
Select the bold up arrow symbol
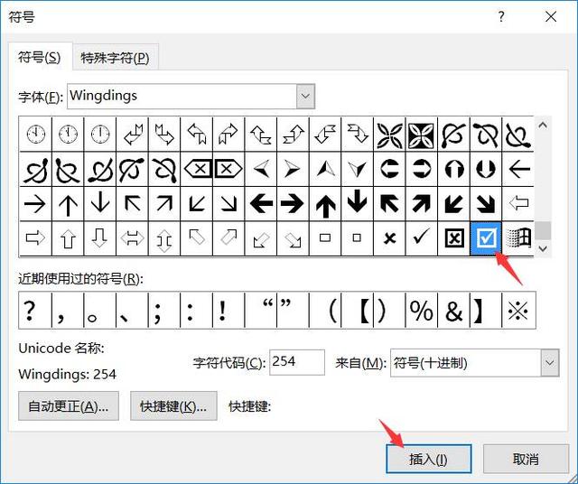(325, 203)
